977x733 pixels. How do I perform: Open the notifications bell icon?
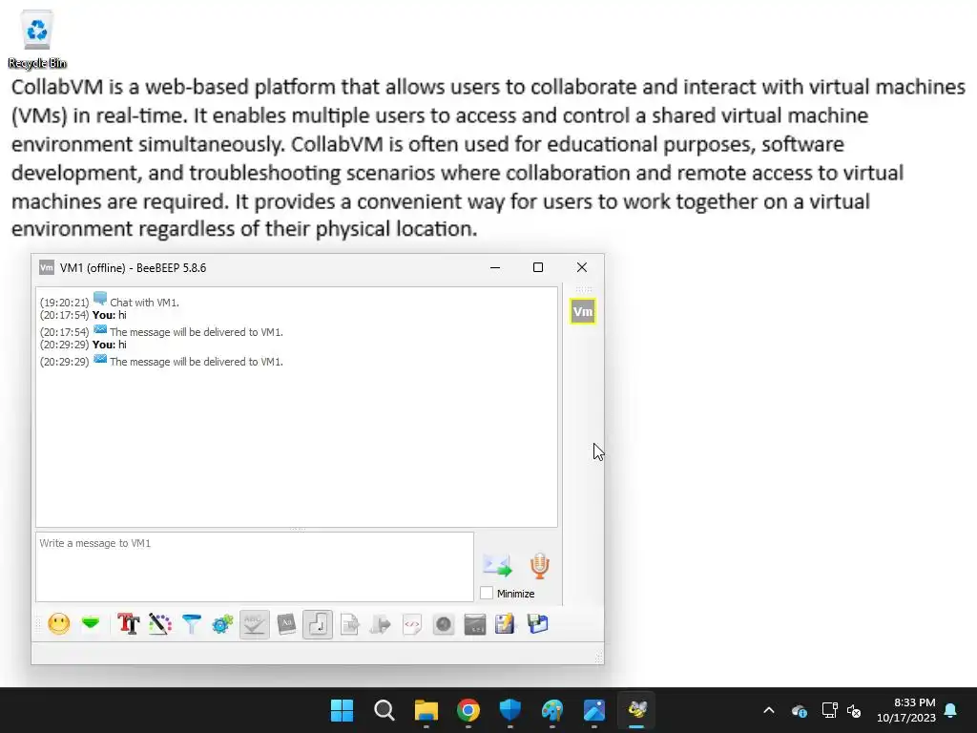point(951,710)
